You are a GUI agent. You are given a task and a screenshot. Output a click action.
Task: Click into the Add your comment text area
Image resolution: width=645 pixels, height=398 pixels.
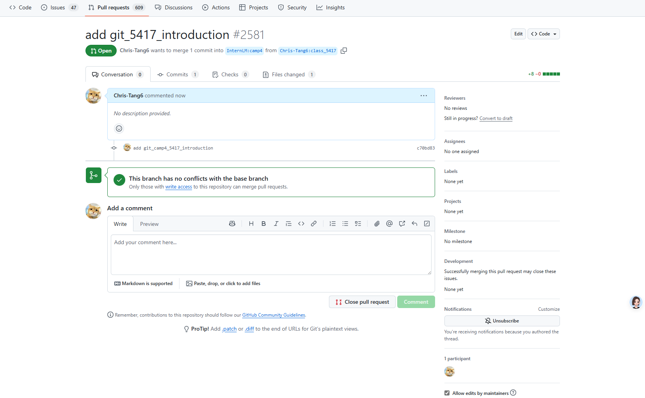point(271,255)
